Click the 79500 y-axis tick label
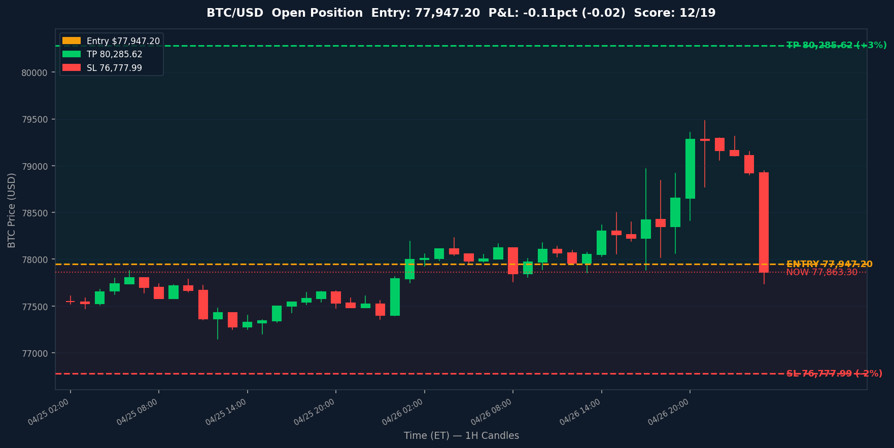 tap(35, 120)
